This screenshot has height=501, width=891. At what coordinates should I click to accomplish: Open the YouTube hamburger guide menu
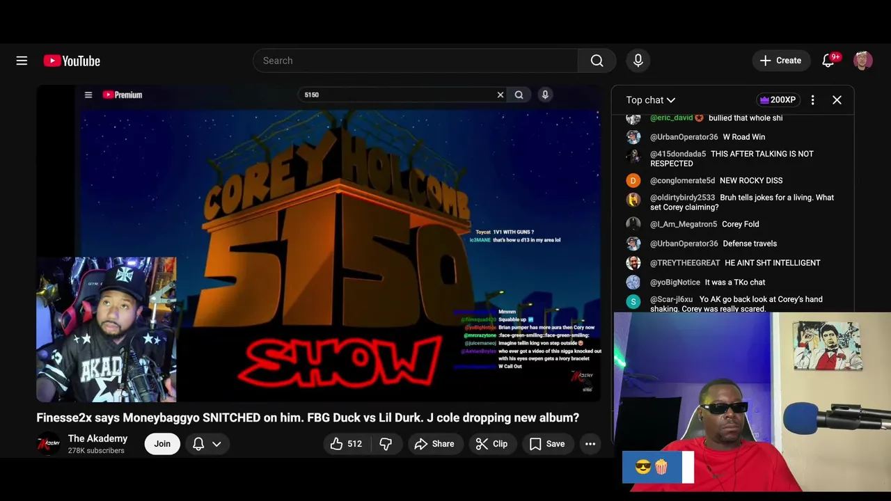click(22, 61)
